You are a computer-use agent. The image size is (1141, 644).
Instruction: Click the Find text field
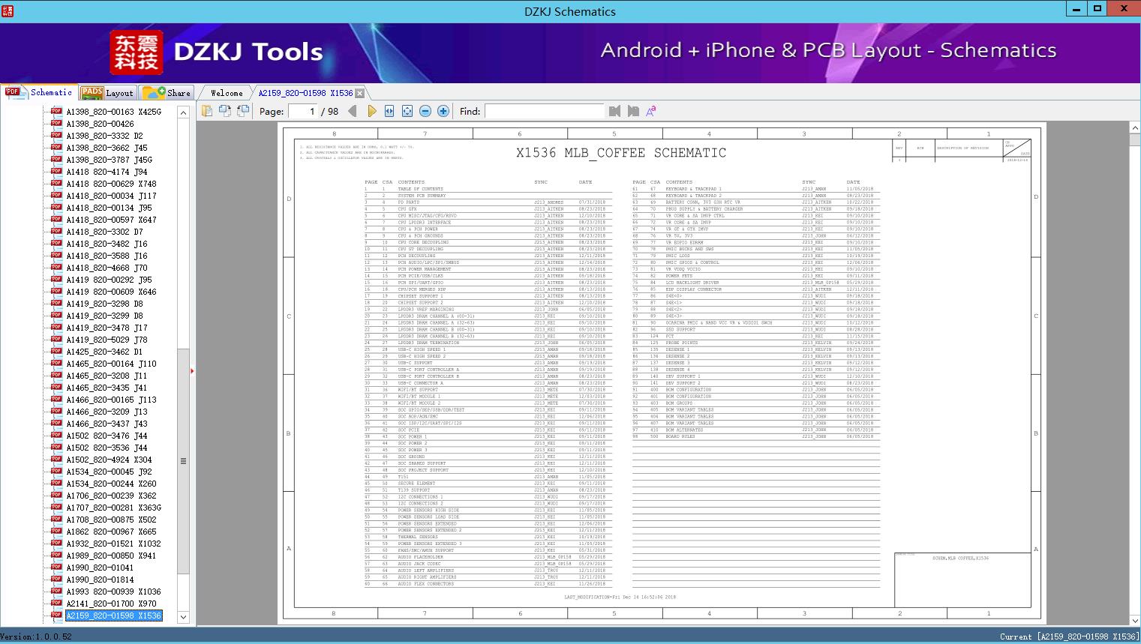544,111
